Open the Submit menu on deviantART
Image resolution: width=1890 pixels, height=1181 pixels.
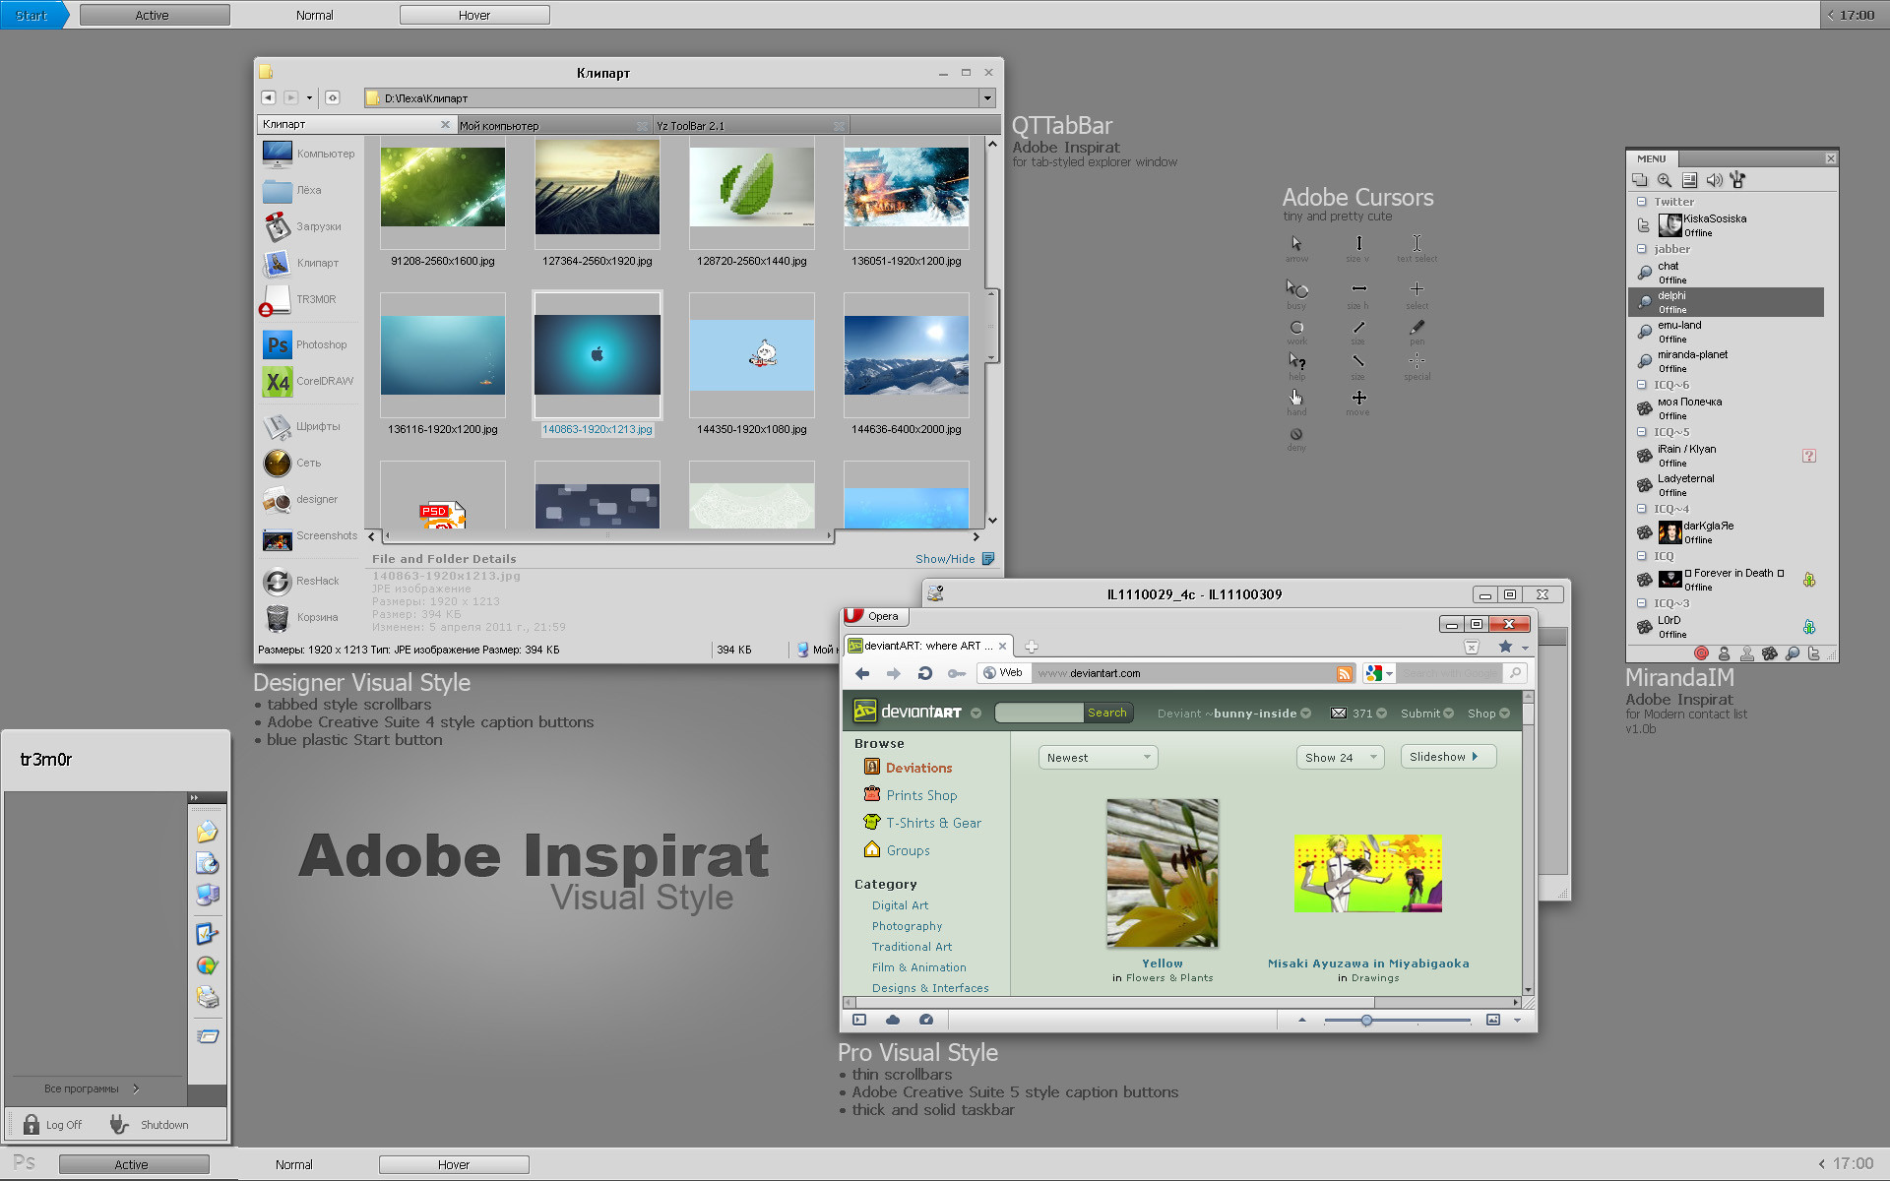(1426, 714)
